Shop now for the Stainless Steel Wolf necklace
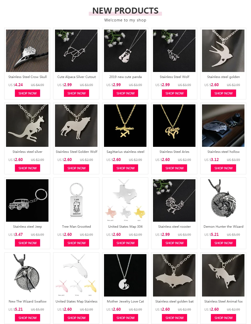The image size is (251, 324). [x=174, y=93]
